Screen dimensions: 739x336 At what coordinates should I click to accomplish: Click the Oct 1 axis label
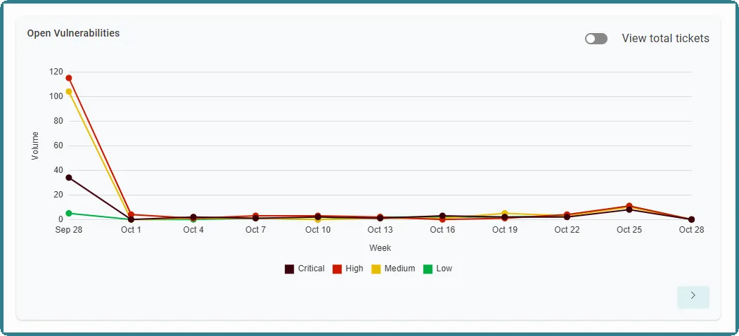131,230
